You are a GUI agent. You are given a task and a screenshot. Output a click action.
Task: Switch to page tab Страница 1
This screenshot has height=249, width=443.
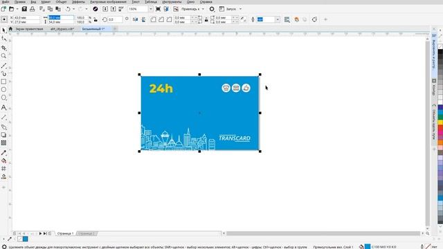pyautogui.click(x=65, y=234)
